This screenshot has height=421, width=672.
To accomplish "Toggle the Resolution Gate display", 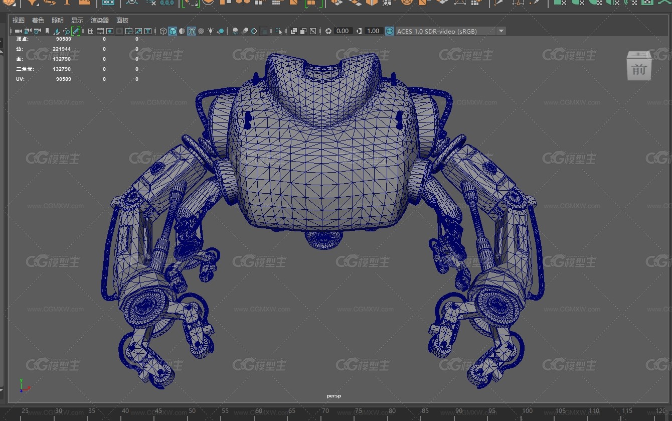I will [x=110, y=31].
